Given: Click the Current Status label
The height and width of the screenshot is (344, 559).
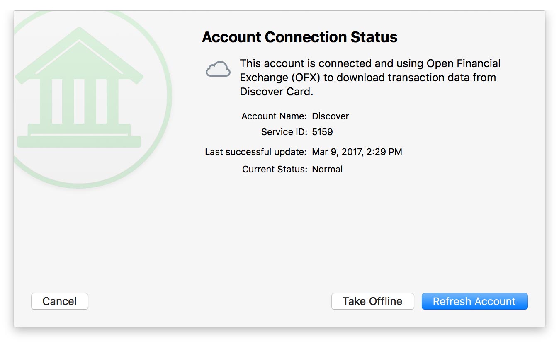Looking at the screenshot, I should tap(275, 169).
